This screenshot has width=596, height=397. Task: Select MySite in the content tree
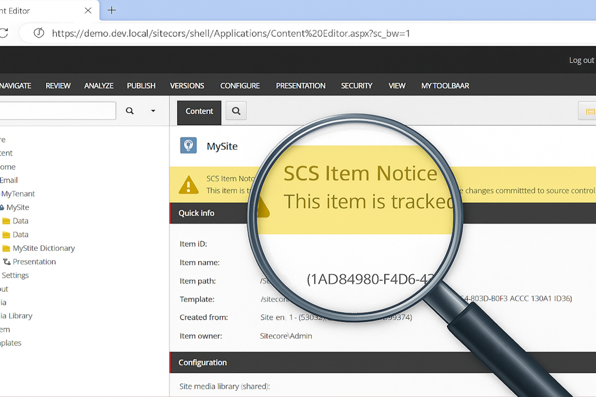coord(17,207)
